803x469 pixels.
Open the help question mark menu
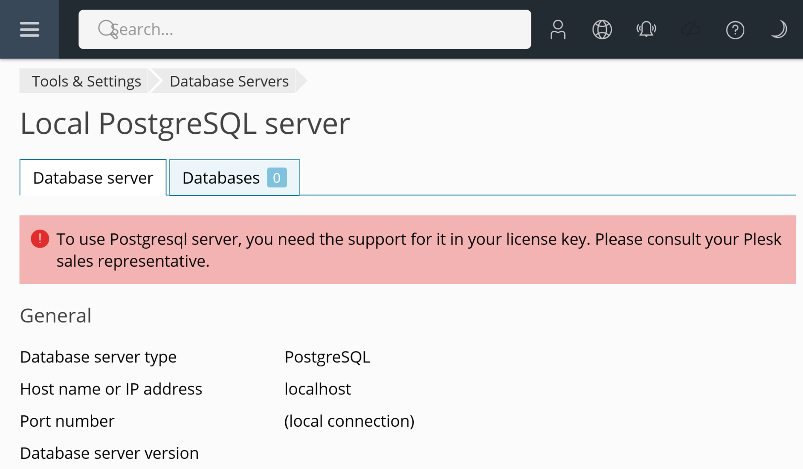735,30
